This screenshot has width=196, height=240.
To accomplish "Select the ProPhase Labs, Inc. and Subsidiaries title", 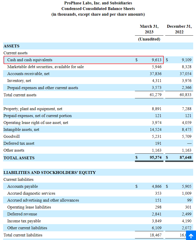I will coord(98,3).
